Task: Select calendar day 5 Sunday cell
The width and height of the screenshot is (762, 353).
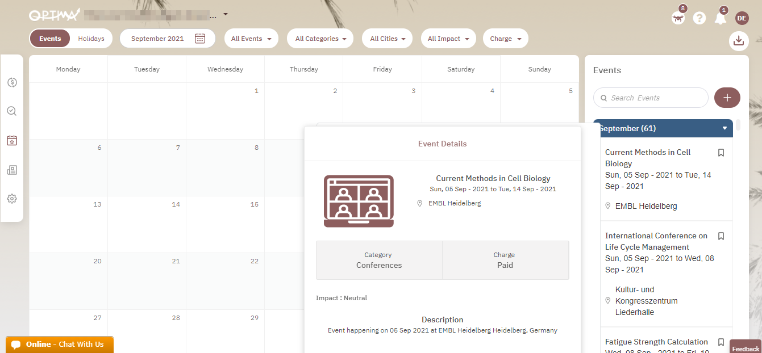Action: [x=539, y=102]
